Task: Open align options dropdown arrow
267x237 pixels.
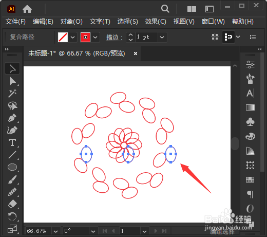Action: point(238,37)
